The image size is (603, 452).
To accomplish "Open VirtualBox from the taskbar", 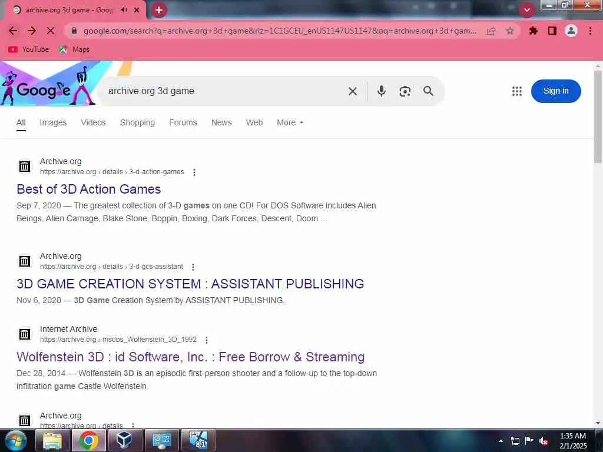I will [x=125, y=440].
